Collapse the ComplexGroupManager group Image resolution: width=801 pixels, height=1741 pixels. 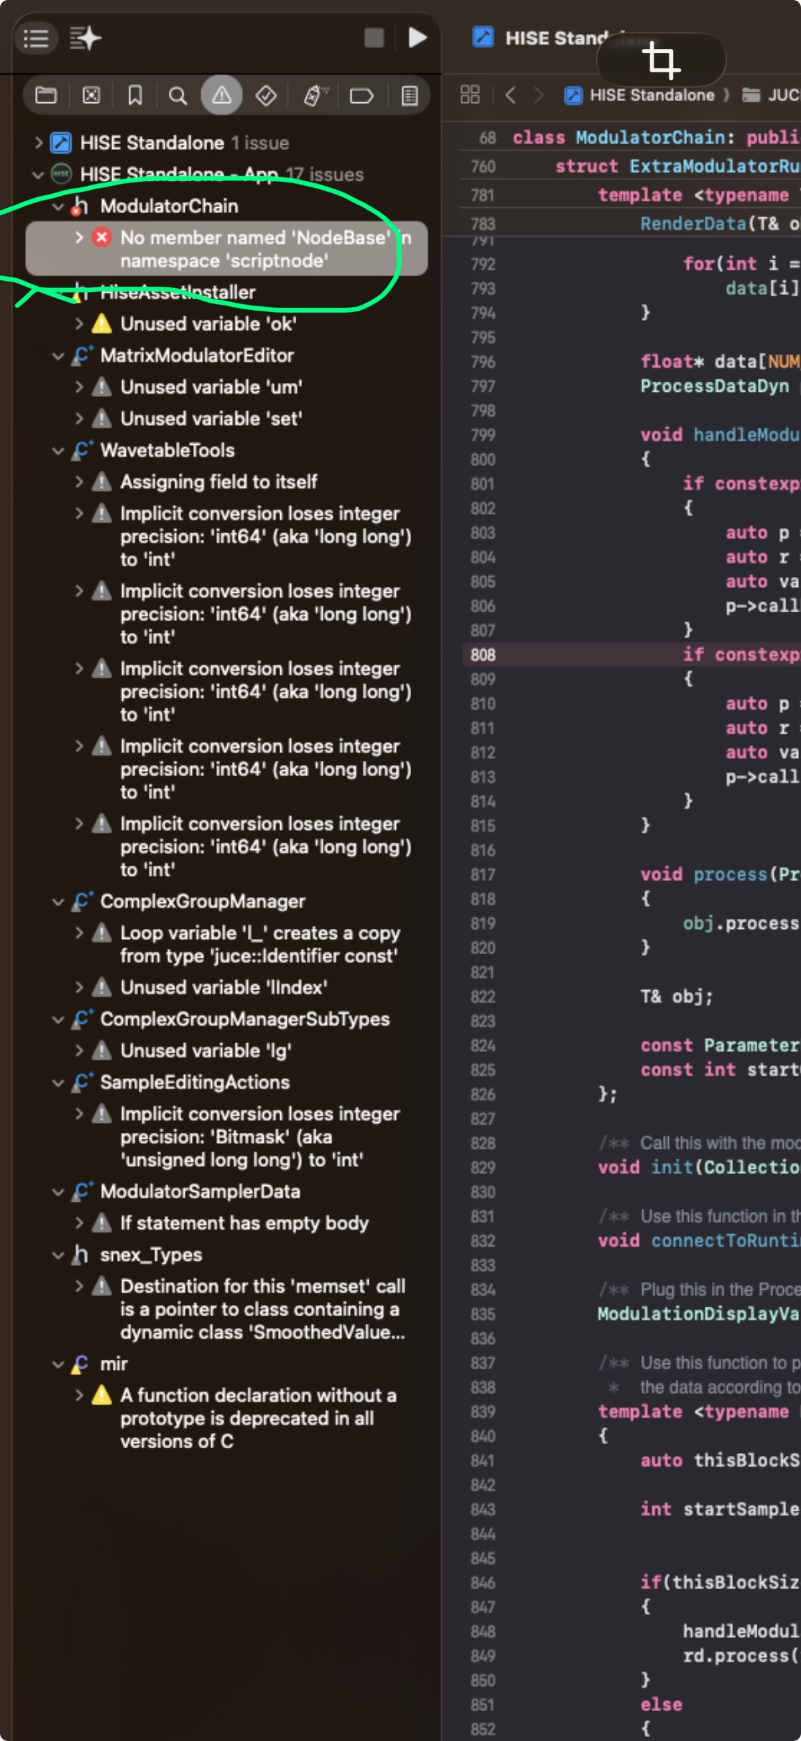pos(58,902)
